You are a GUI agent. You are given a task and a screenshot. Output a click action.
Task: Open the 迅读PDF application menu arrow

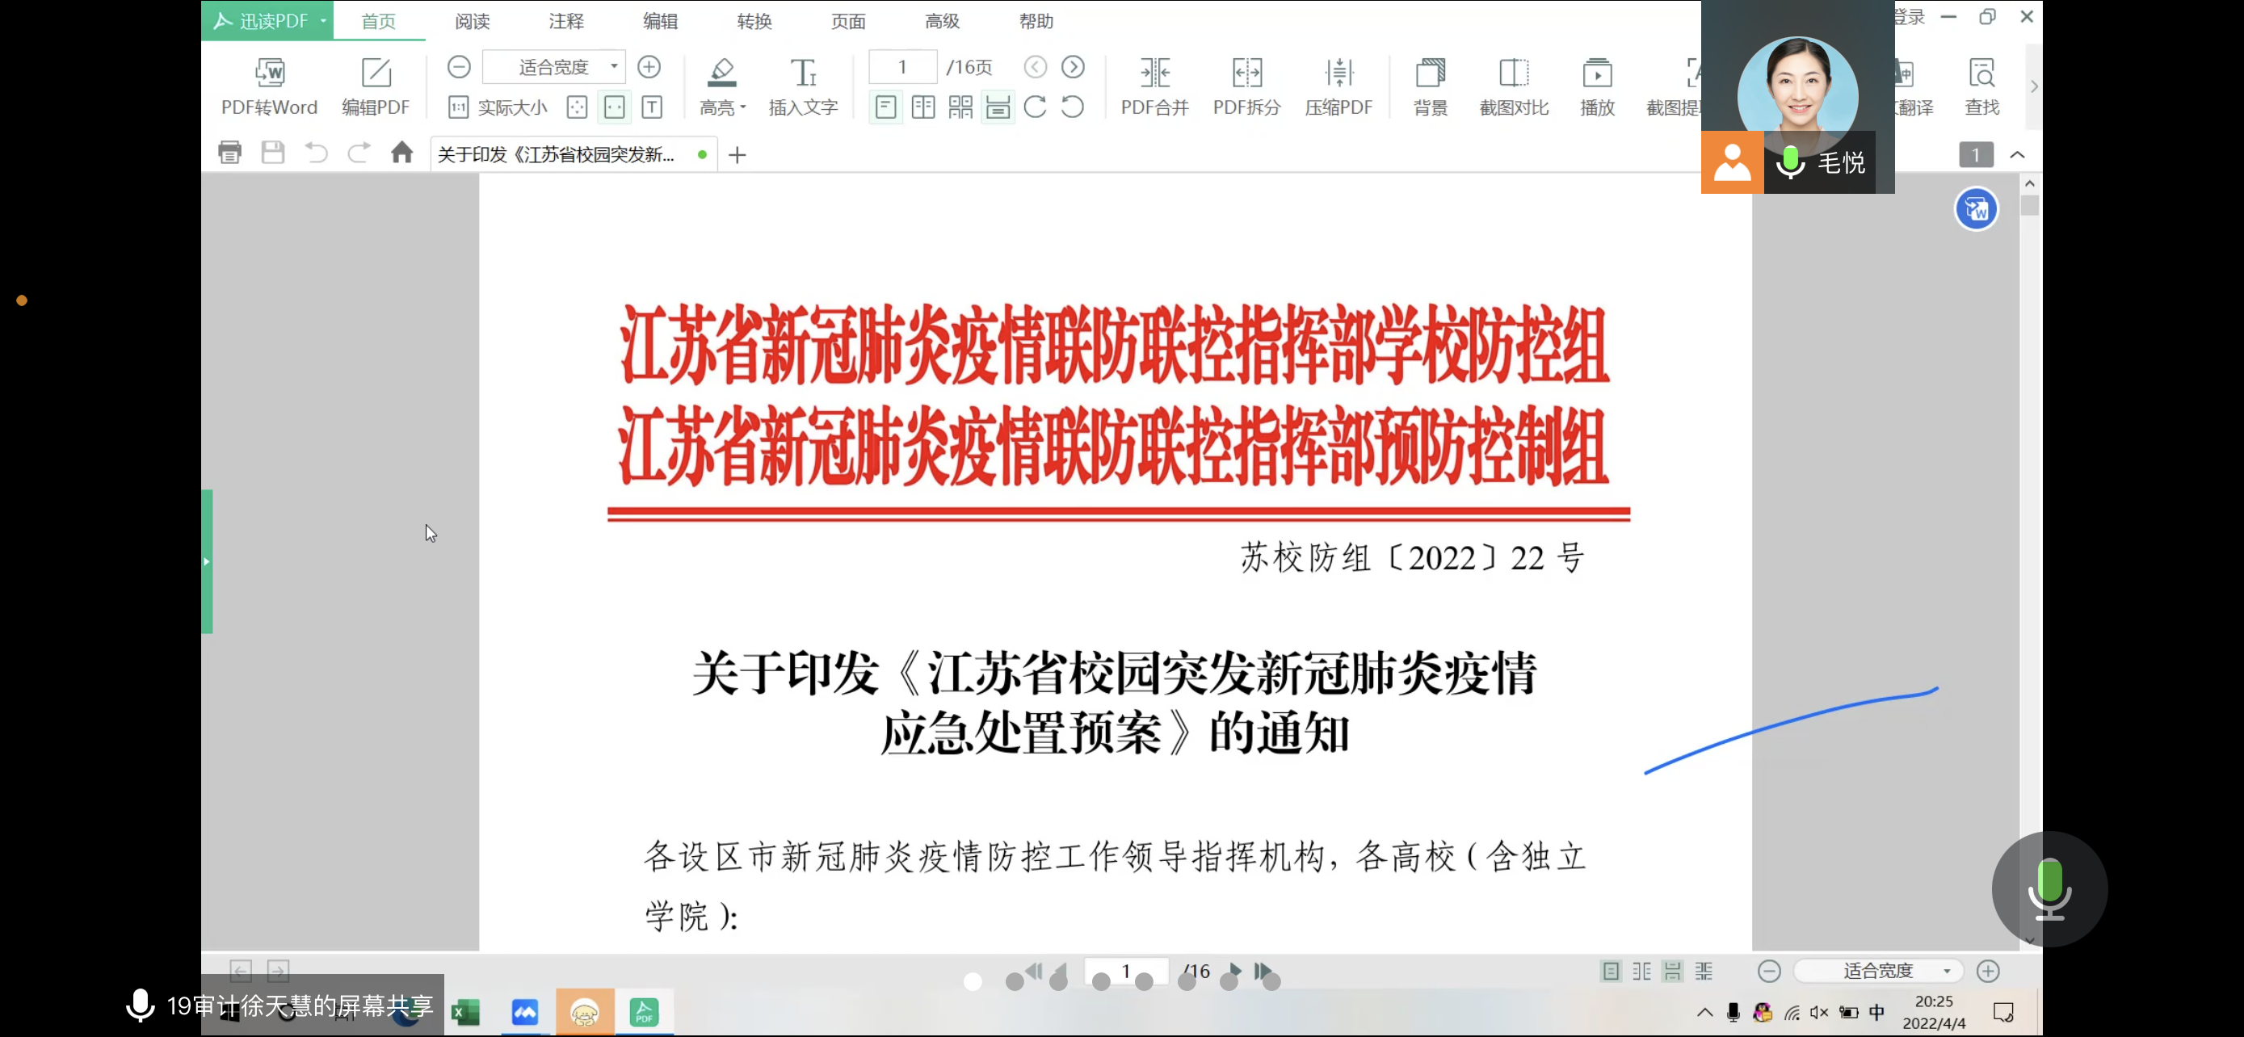(x=323, y=20)
